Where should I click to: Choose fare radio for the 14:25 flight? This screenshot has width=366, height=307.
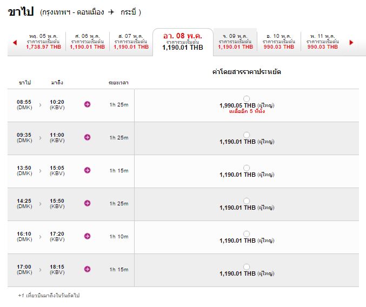click(247, 201)
